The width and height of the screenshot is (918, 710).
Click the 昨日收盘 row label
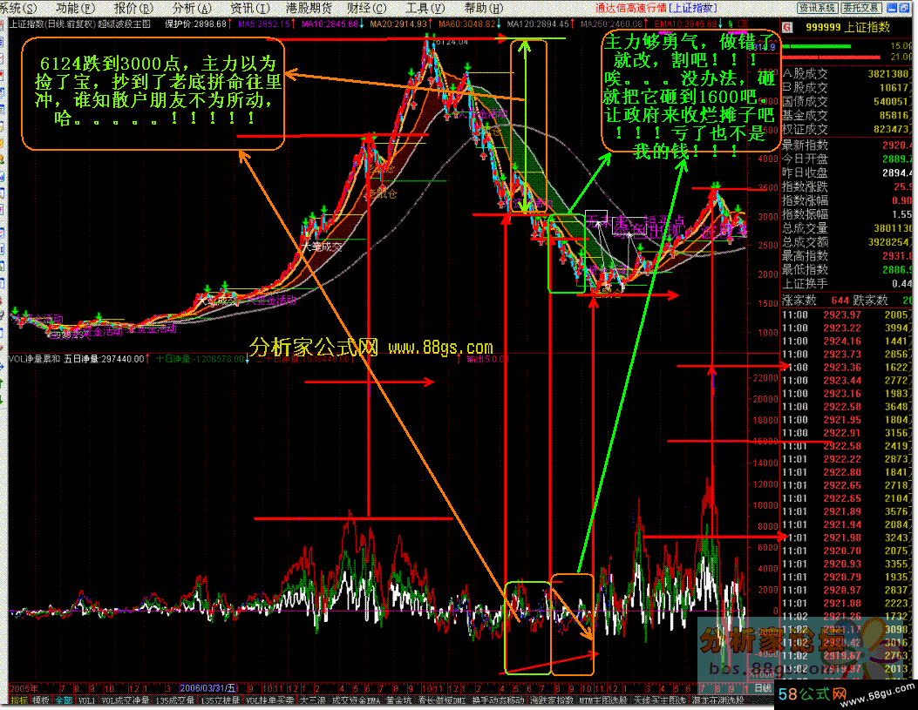coord(805,173)
